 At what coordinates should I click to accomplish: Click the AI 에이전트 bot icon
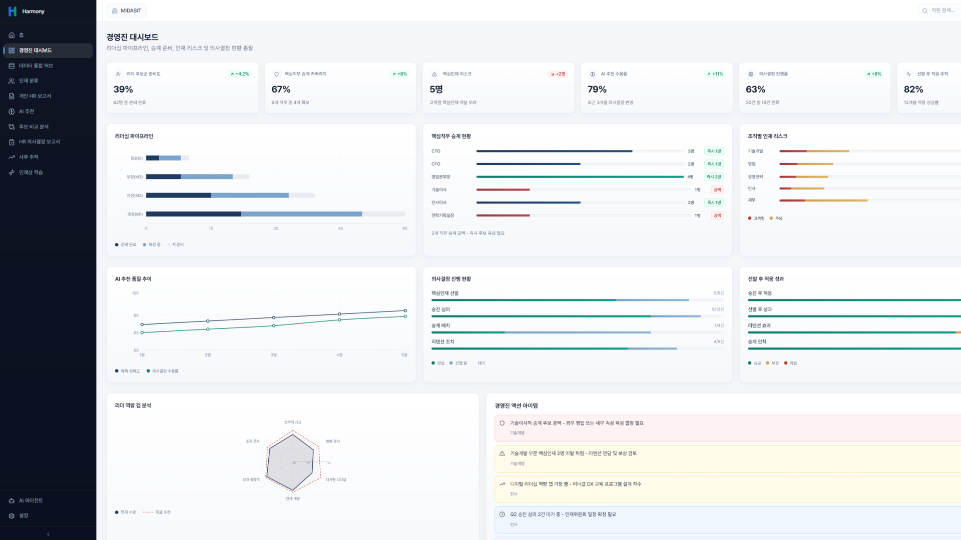[12, 500]
